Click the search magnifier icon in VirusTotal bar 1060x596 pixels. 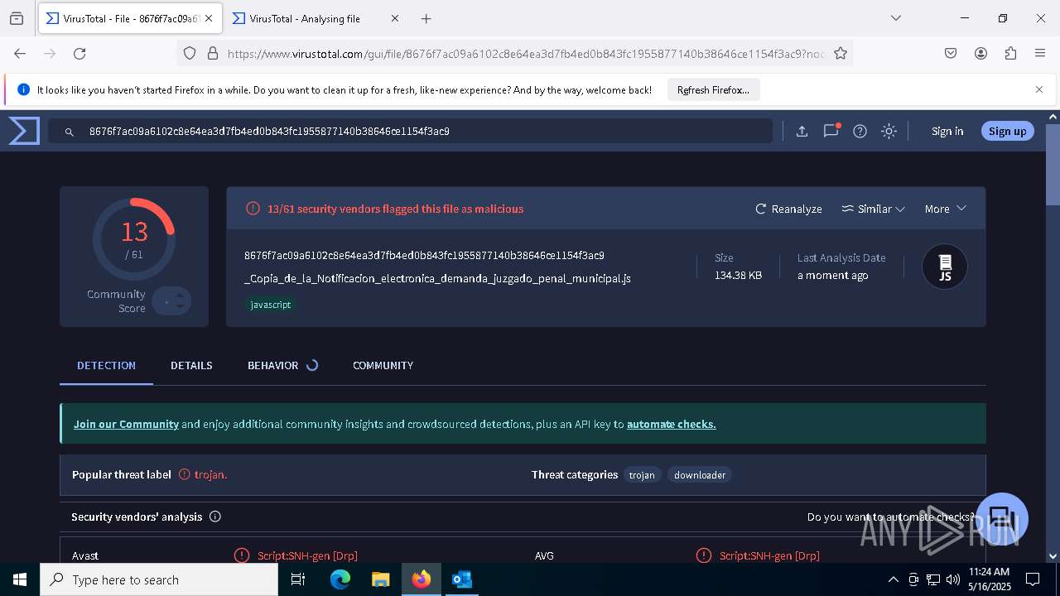[x=70, y=132]
